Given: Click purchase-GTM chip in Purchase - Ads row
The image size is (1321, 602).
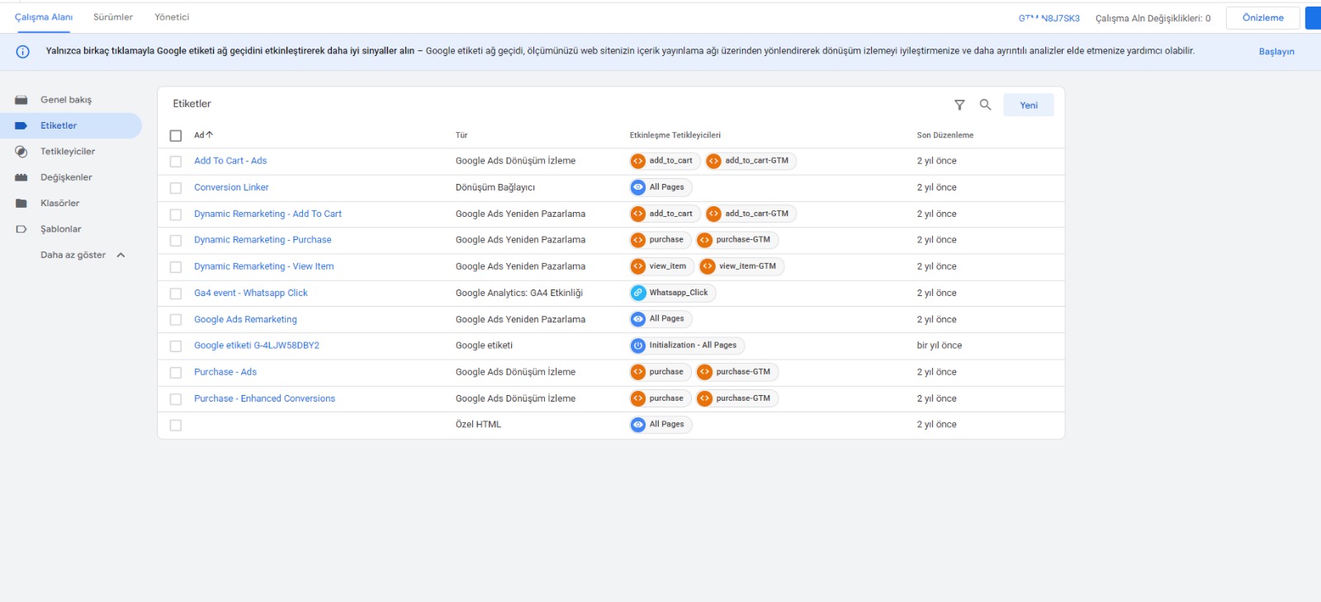Looking at the screenshot, I should click(x=737, y=372).
